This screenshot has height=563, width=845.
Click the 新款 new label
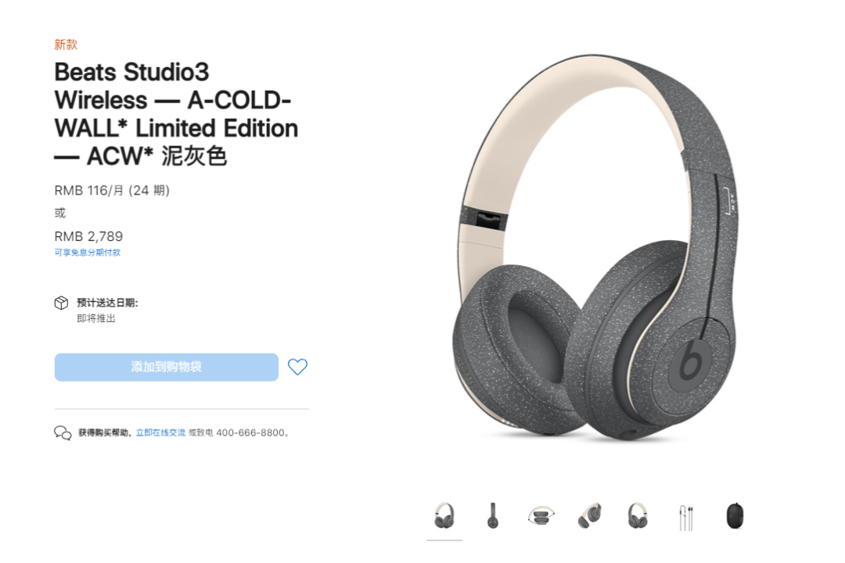(x=66, y=44)
